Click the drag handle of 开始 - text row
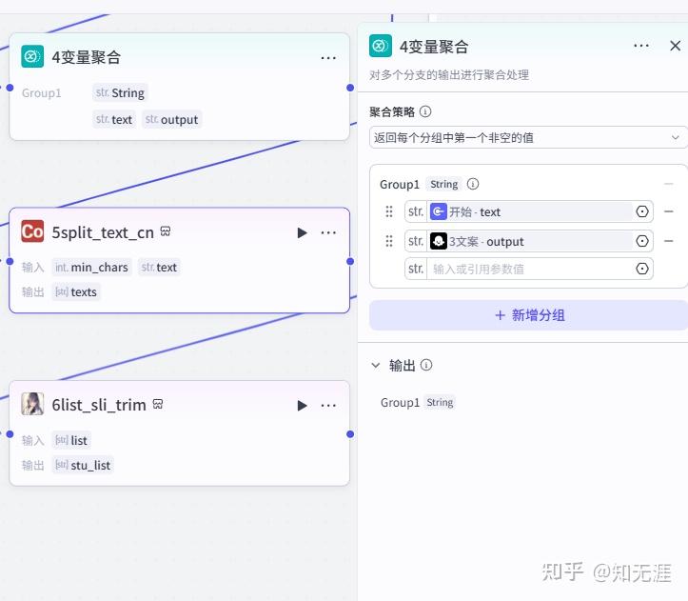688x601 pixels. (389, 211)
